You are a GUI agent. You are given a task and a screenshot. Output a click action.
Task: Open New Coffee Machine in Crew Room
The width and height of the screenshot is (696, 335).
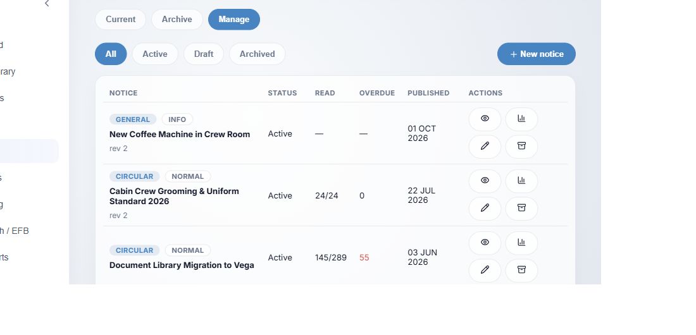180,135
